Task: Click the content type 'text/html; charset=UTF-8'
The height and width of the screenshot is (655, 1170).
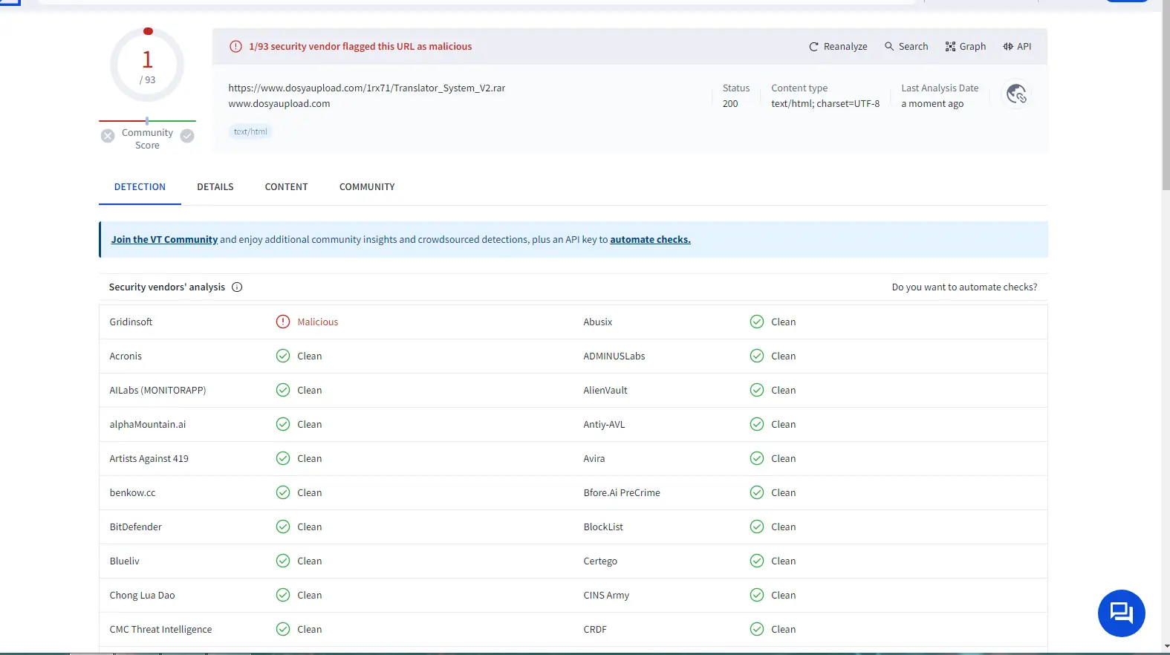Action: (x=825, y=103)
